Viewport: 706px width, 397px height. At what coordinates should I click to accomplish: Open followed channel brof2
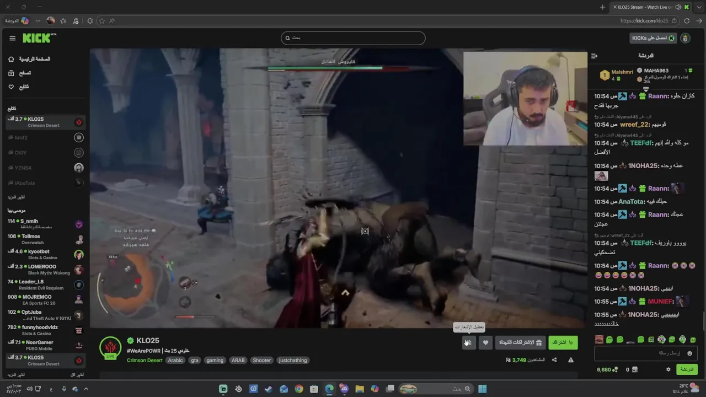pos(46,137)
